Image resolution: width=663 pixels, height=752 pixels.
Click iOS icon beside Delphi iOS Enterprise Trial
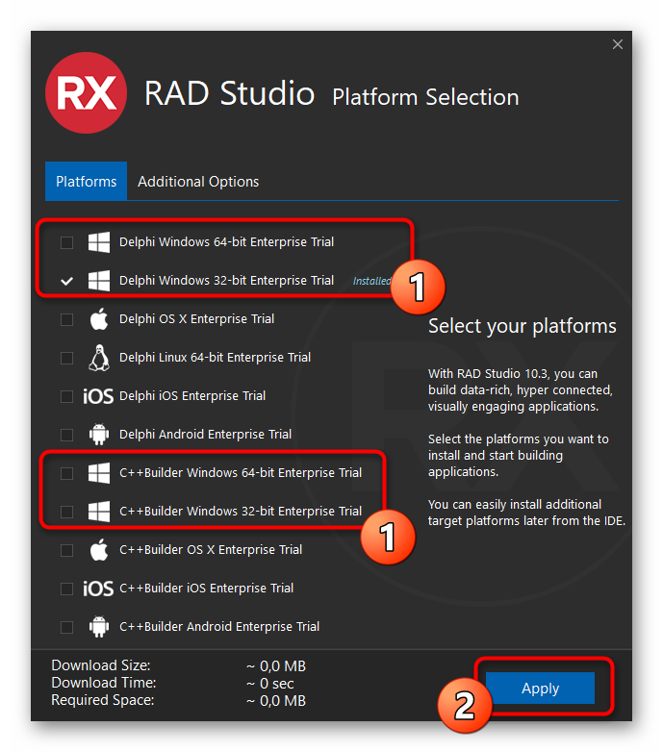tap(98, 396)
